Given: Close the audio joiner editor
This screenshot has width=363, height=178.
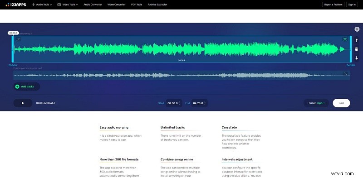Looking at the screenshot, I should tap(357, 29).
